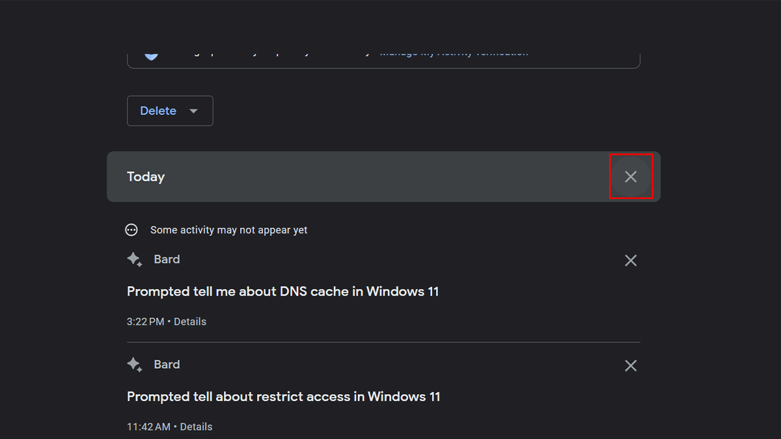
Task: Open the Manage My Activity verification link
Action: click(454, 53)
